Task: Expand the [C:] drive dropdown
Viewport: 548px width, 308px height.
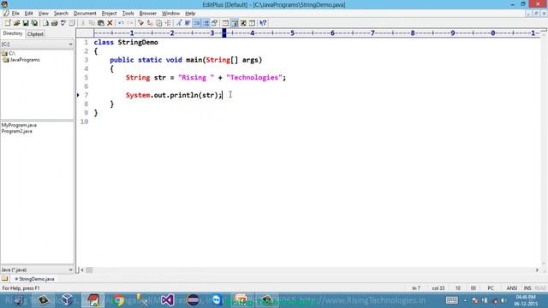Action: [x=70, y=44]
